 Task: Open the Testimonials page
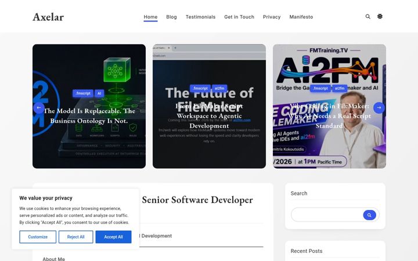click(x=200, y=17)
